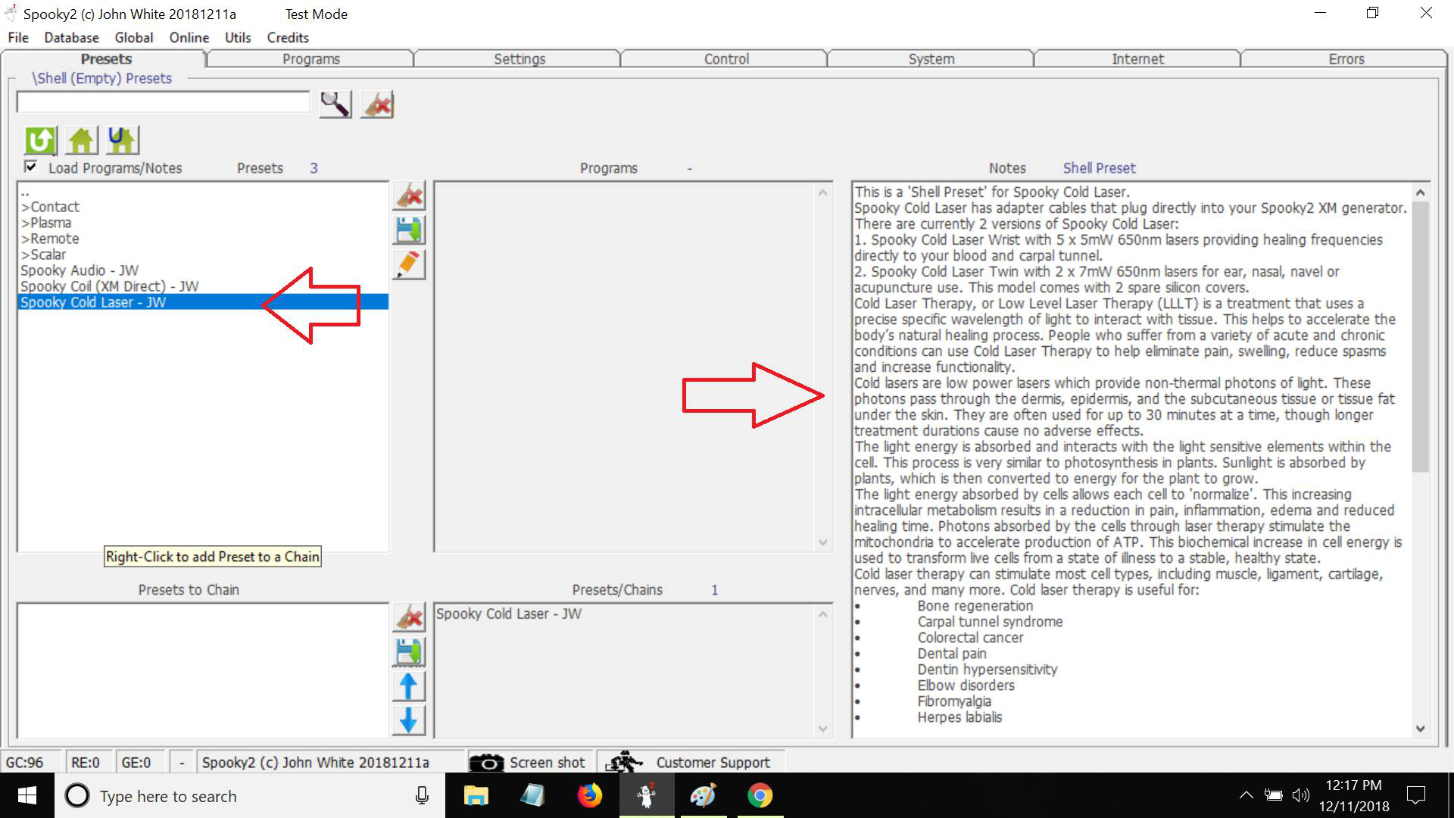
Task: Open File Explorer from taskbar
Action: [476, 796]
